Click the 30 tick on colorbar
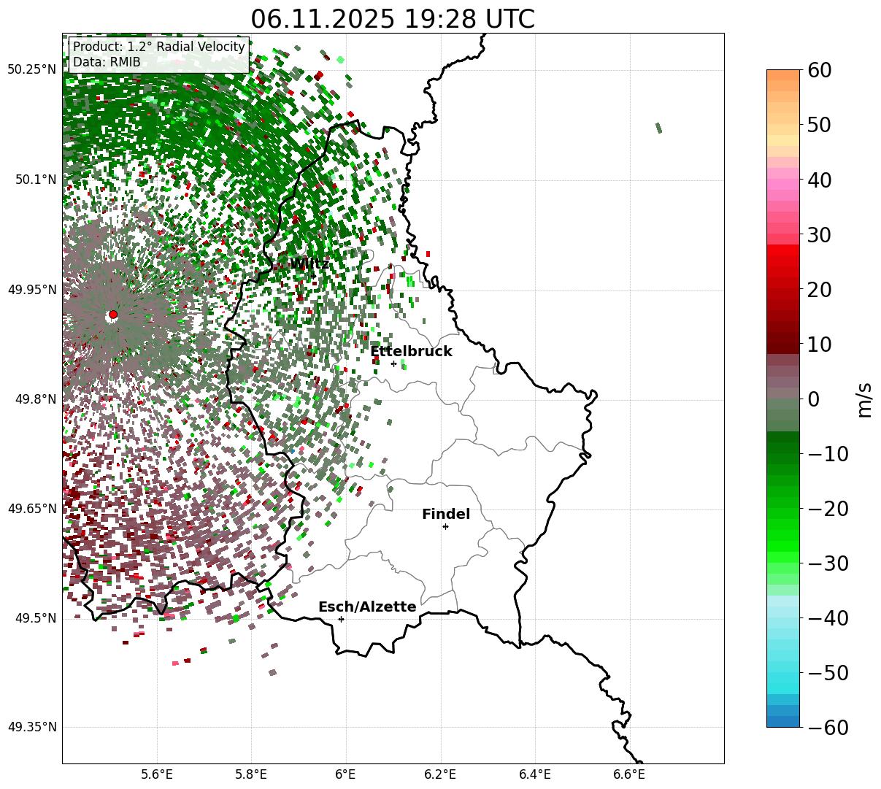The width and height of the screenshot is (881, 789). (821, 234)
